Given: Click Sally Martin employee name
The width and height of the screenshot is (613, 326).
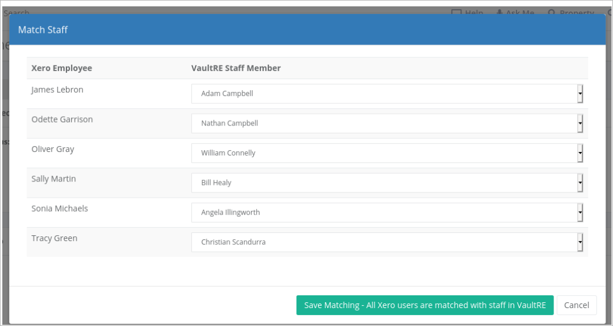Looking at the screenshot, I should [x=54, y=179].
